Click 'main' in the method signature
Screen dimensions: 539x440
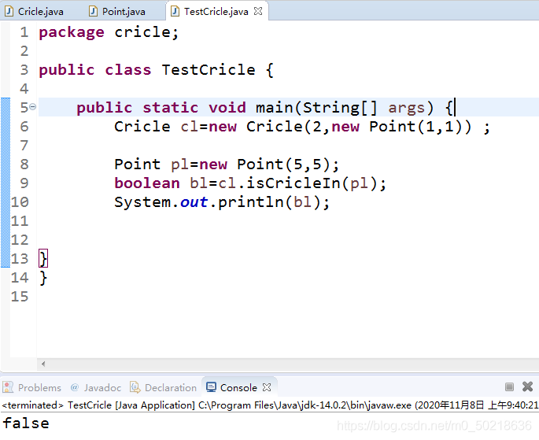(275, 108)
